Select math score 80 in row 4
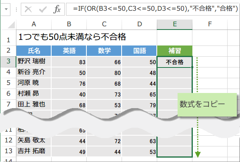Image resolution: width=240 pixels, height=162 pixels. [104, 73]
